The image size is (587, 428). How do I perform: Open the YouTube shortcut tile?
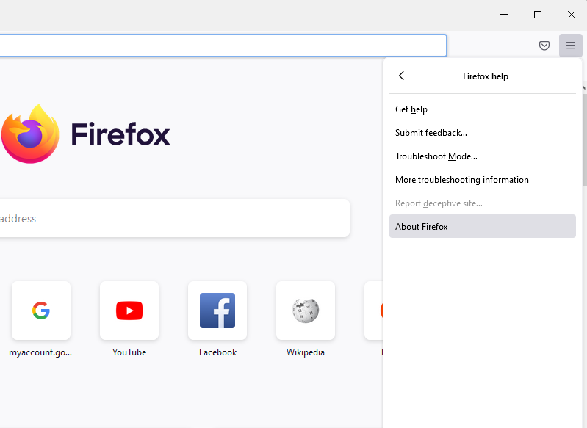point(129,311)
